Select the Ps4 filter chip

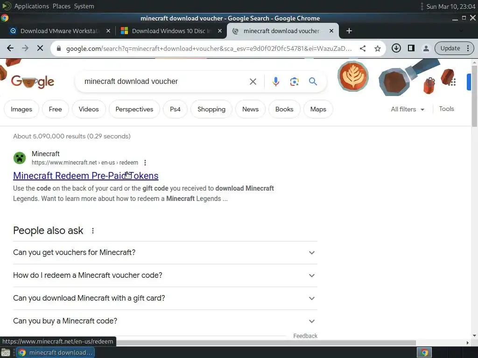pyautogui.click(x=175, y=109)
